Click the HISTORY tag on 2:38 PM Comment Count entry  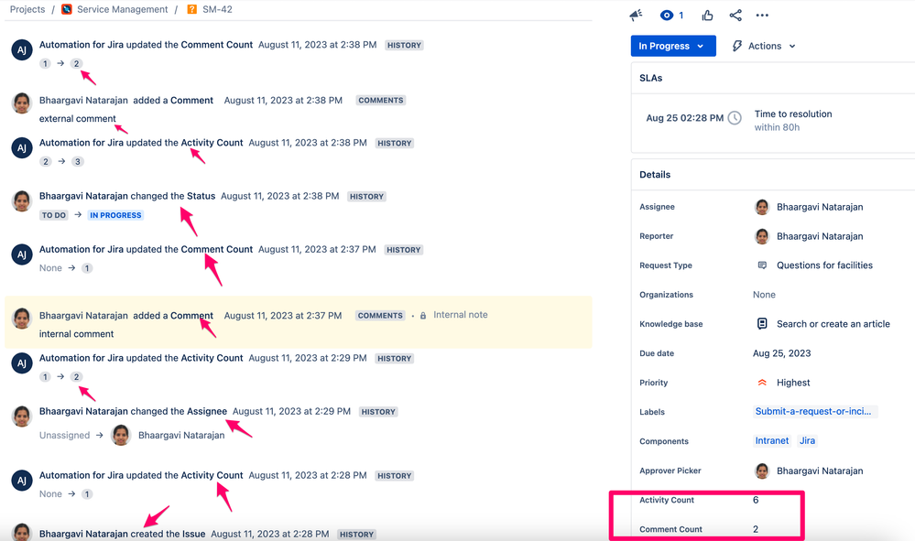[x=404, y=45]
